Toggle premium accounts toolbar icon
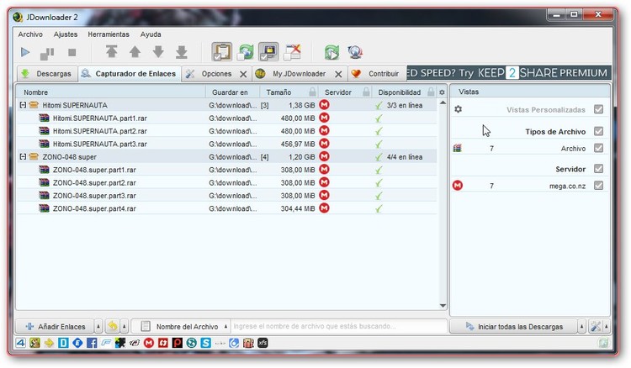The width and height of the screenshot is (631, 368). [268, 52]
